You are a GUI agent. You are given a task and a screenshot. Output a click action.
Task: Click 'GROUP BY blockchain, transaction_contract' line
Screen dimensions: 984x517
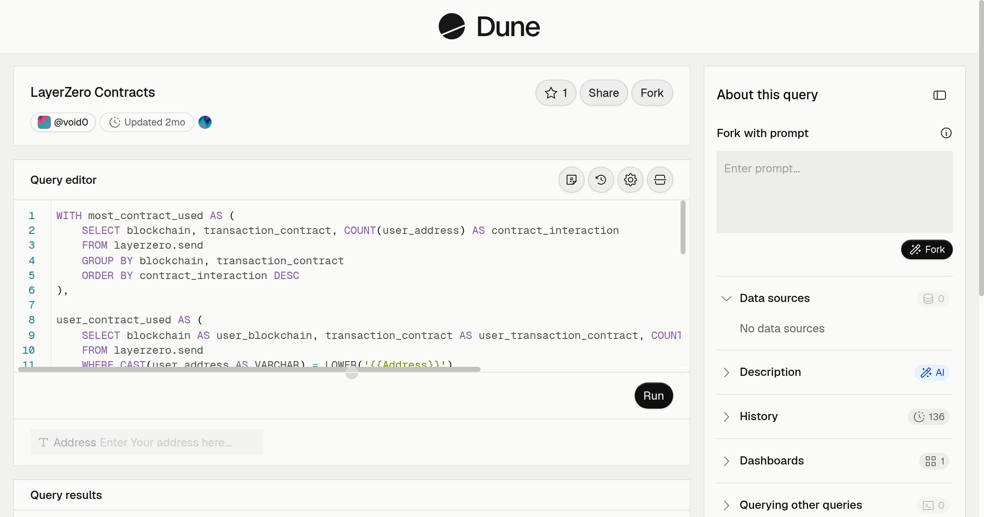pos(213,261)
